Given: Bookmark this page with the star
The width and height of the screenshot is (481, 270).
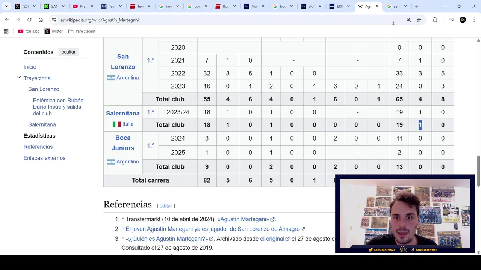Looking at the screenshot, I should 419,20.
